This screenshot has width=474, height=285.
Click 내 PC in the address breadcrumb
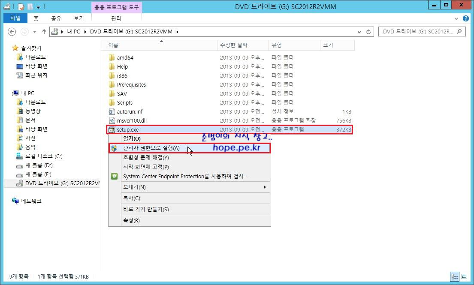[x=74, y=32]
